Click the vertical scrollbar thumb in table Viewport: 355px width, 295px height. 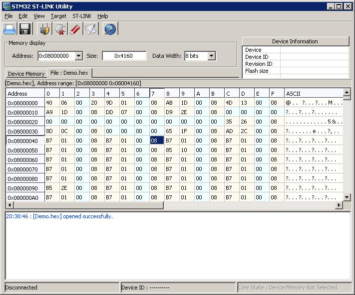click(347, 98)
